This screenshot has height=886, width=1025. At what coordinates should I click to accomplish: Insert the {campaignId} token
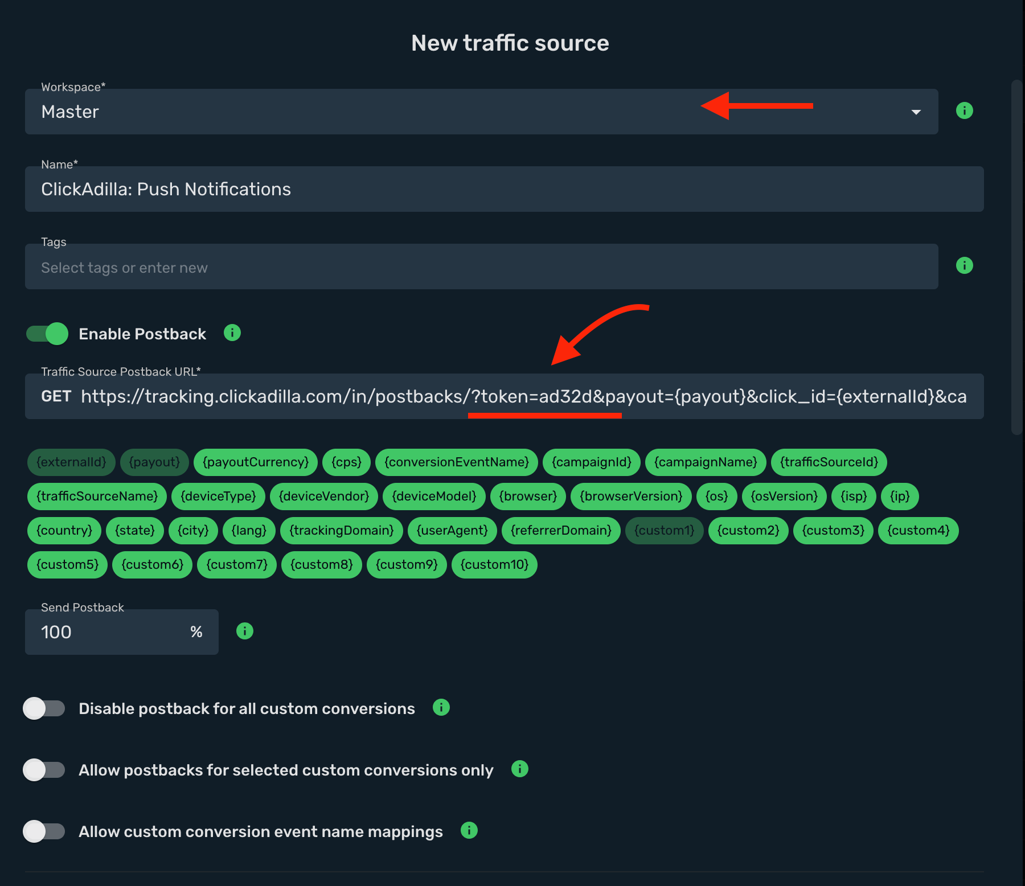592,462
